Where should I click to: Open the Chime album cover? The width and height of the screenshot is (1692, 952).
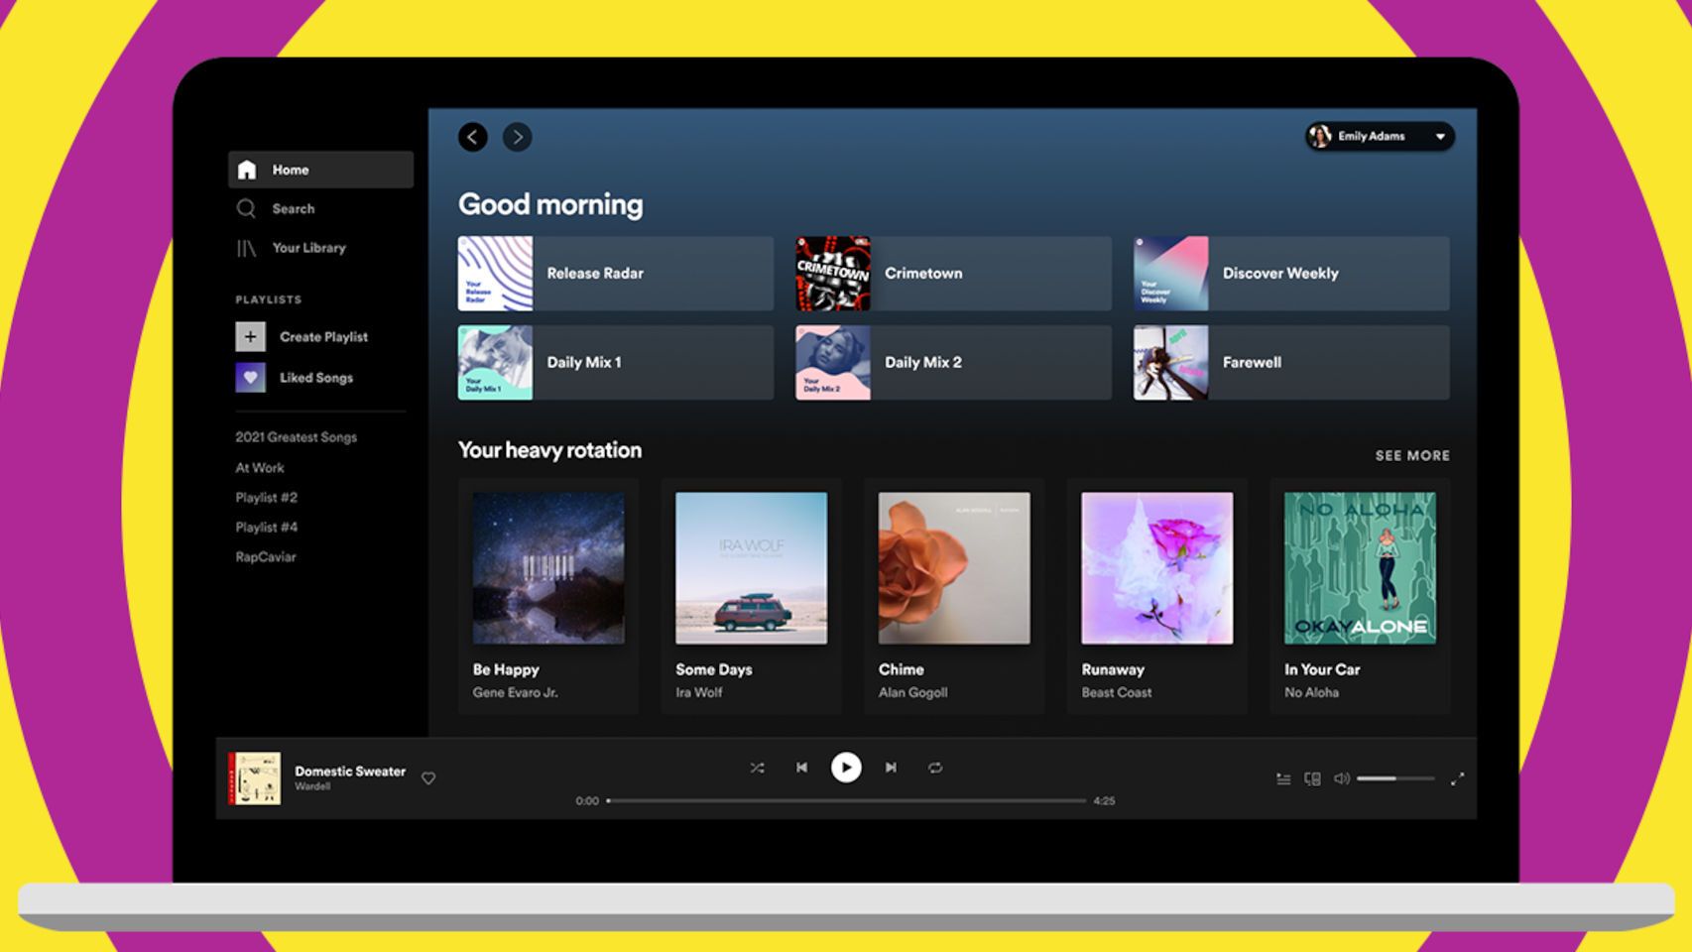coord(954,568)
